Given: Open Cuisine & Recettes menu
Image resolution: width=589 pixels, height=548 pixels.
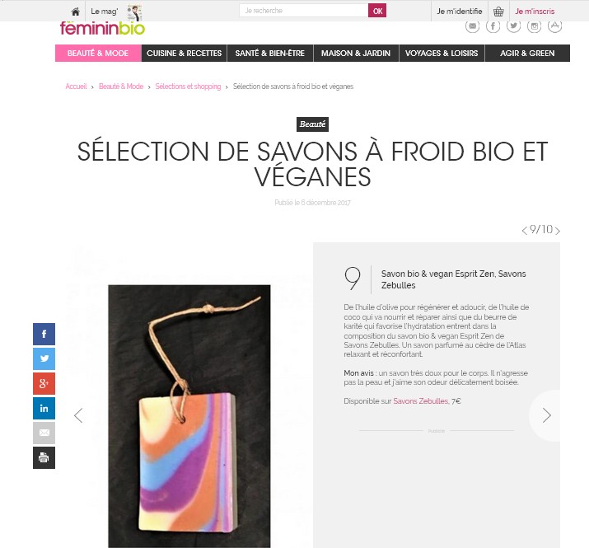Looking at the screenshot, I should pyautogui.click(x=184, y=53).
